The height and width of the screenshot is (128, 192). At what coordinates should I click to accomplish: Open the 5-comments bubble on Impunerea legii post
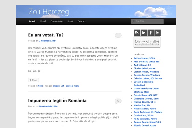[118, 101]
